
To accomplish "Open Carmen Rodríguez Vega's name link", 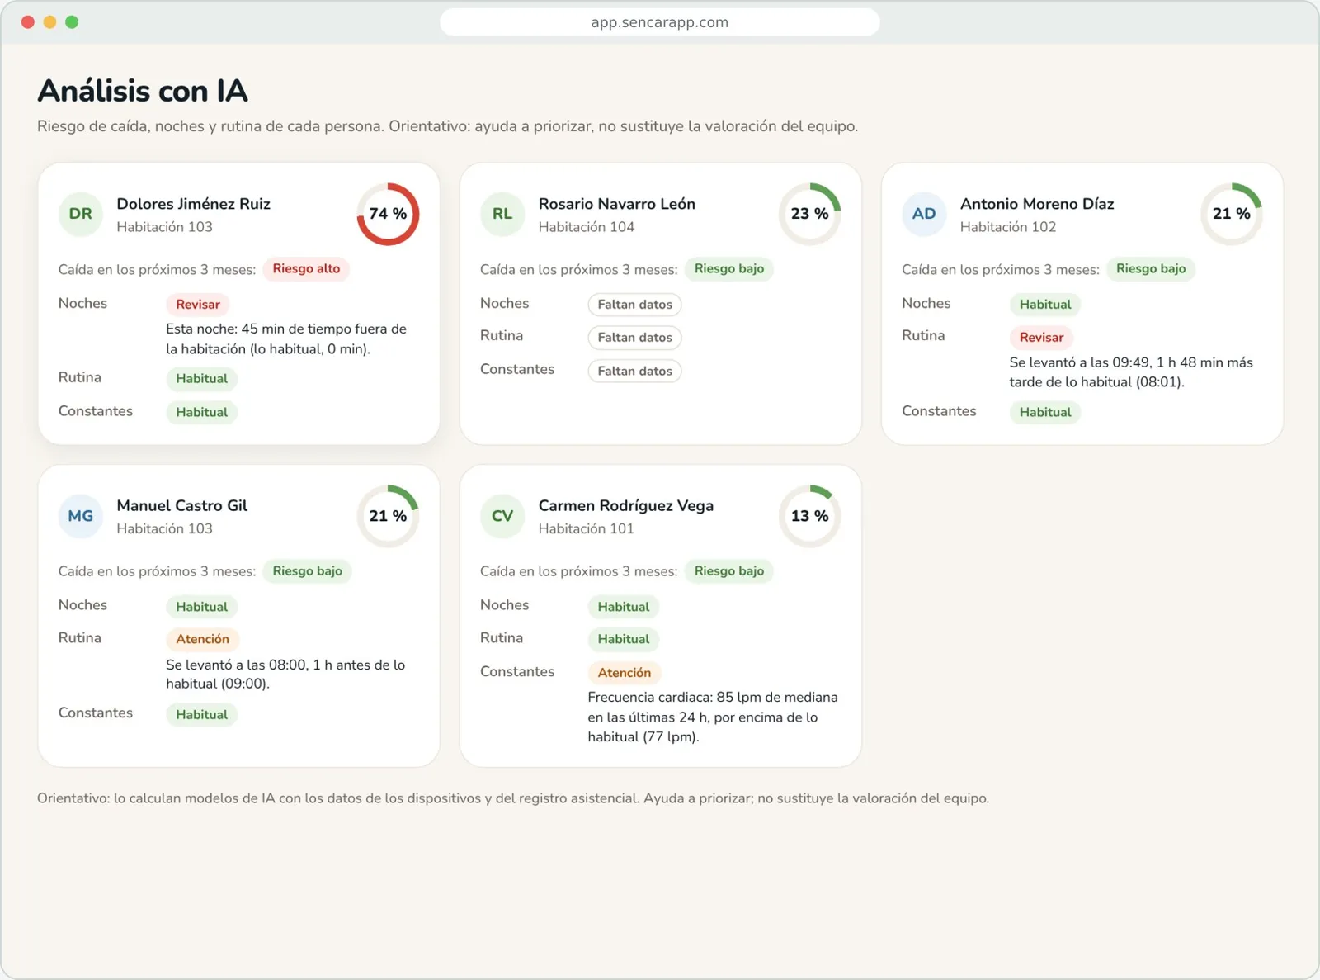I will point(626,505).
